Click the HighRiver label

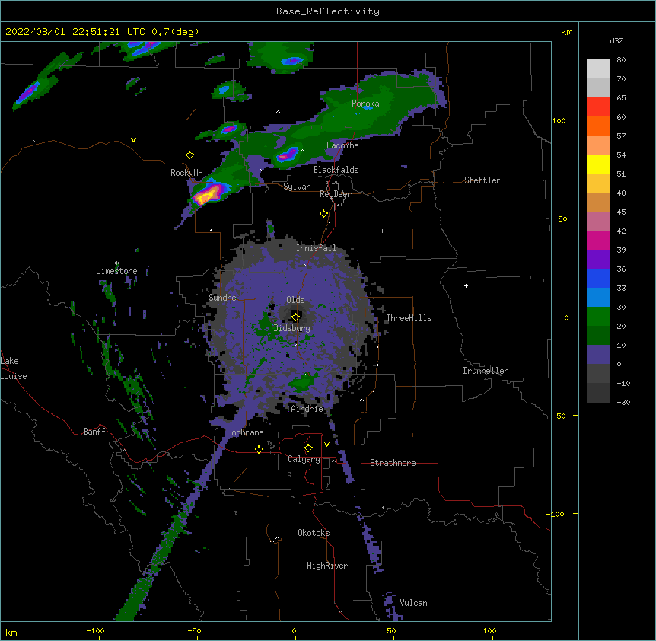327,566
